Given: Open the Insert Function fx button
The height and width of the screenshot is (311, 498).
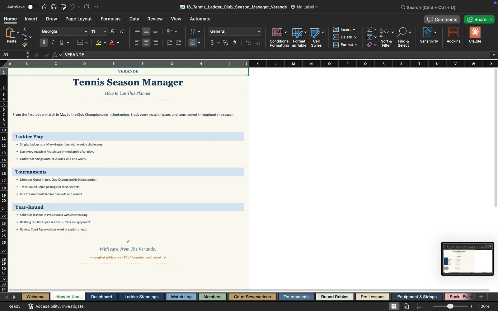Looking at the screenshot, I should (55, 55).
